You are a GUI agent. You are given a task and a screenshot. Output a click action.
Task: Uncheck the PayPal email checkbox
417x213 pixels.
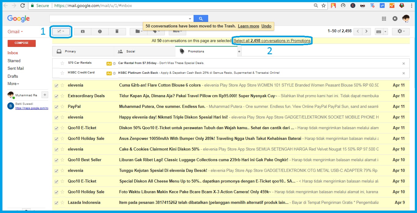pos(56,107)
